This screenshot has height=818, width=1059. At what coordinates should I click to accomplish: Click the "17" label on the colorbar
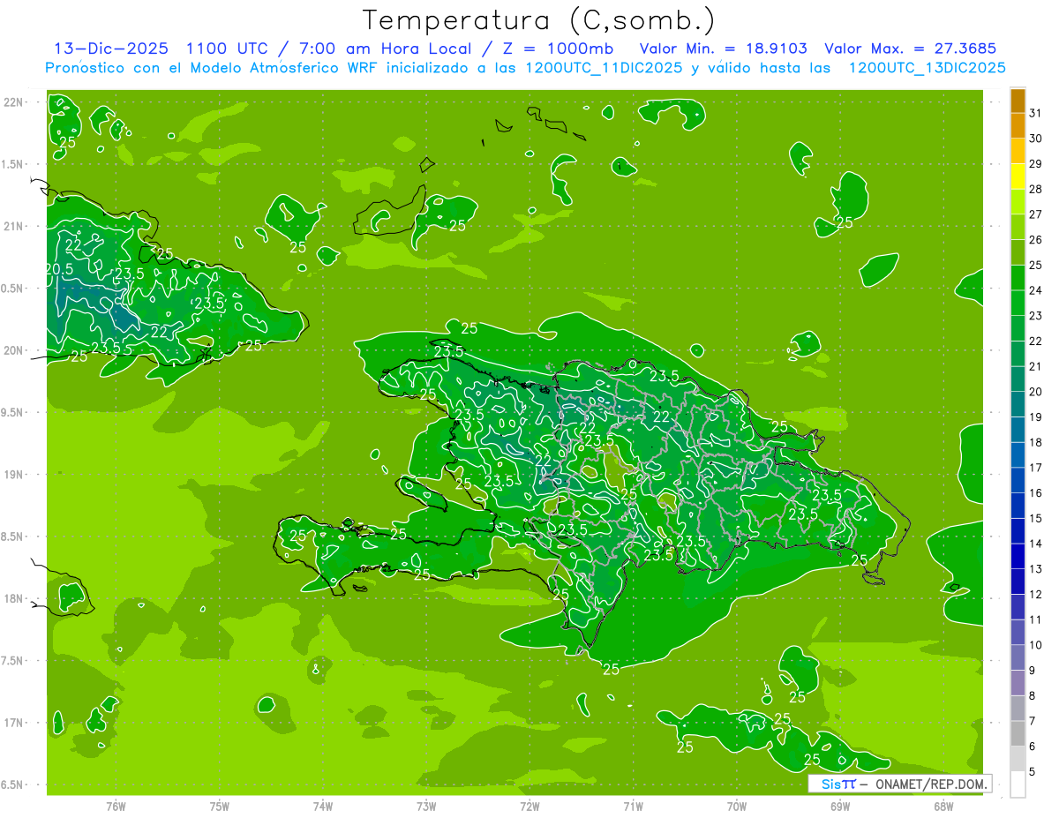click(1036, 468)
